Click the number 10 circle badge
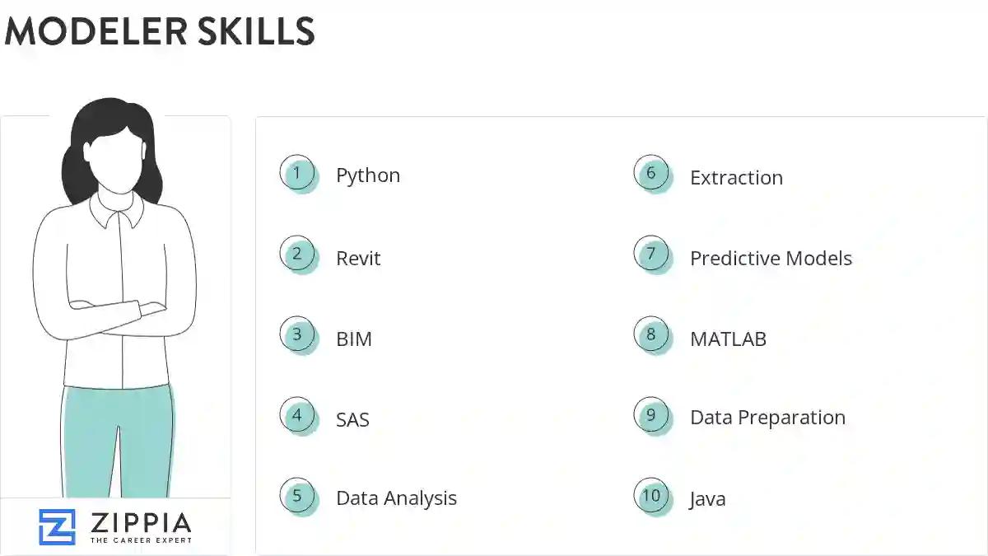Viewport: 988px width, 556px height. tap(652, 497)
